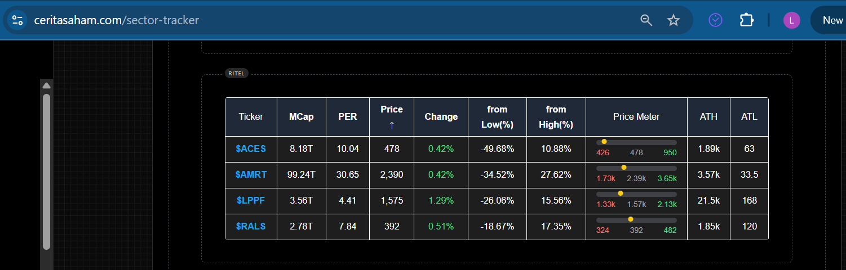Click the PER value 10.04
Screen dimensions: 846x270
coord(348,149)
